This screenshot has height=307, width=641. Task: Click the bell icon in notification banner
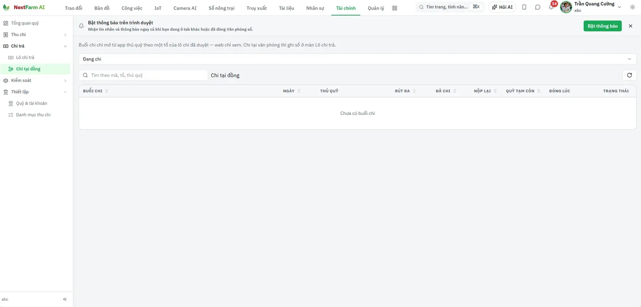click(81, 26)
